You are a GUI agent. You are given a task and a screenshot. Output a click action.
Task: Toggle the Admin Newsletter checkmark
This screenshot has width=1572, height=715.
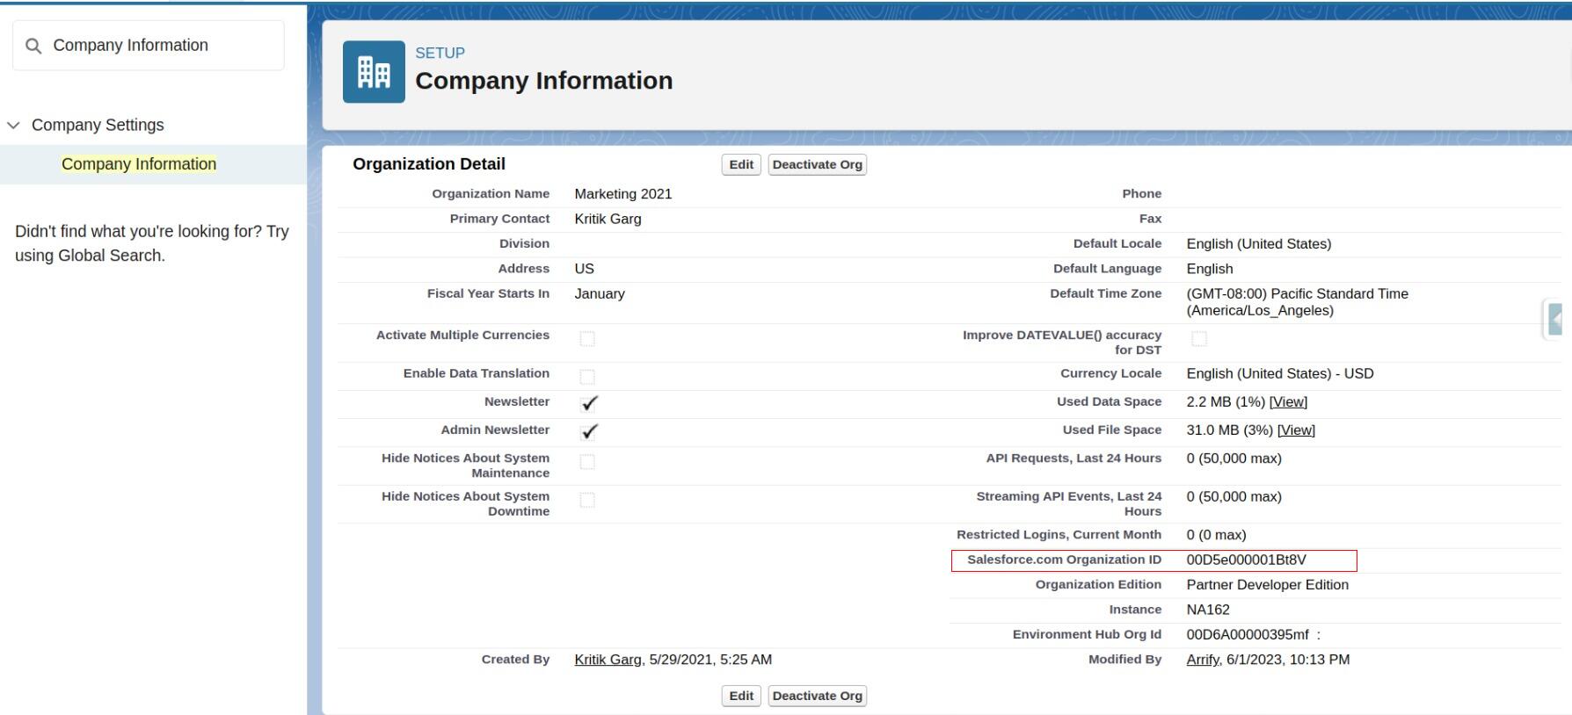pos(589,431)
